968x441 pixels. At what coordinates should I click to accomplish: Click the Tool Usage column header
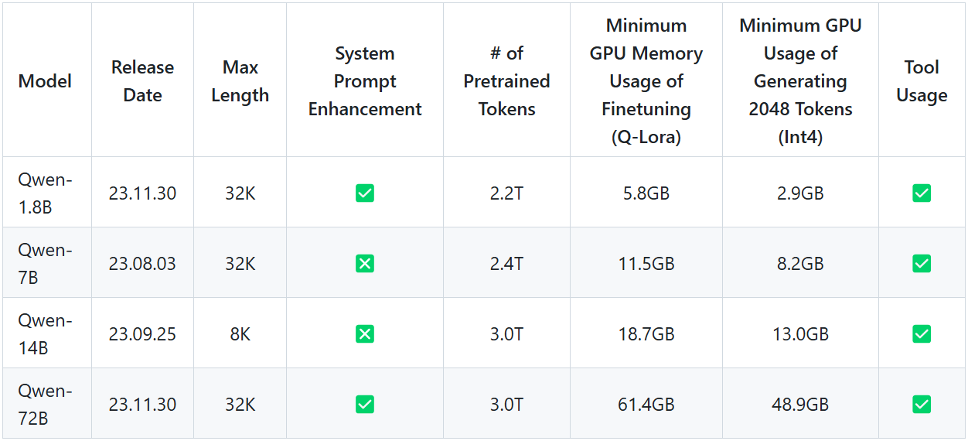[922, 81]
